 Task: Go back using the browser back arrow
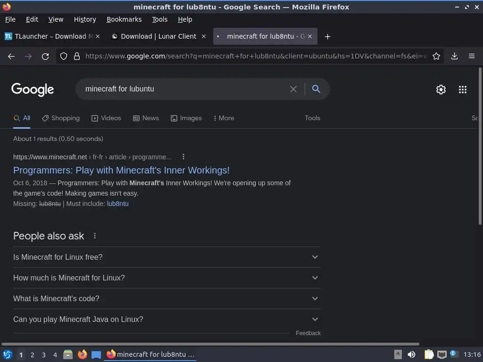pos(11,57)
